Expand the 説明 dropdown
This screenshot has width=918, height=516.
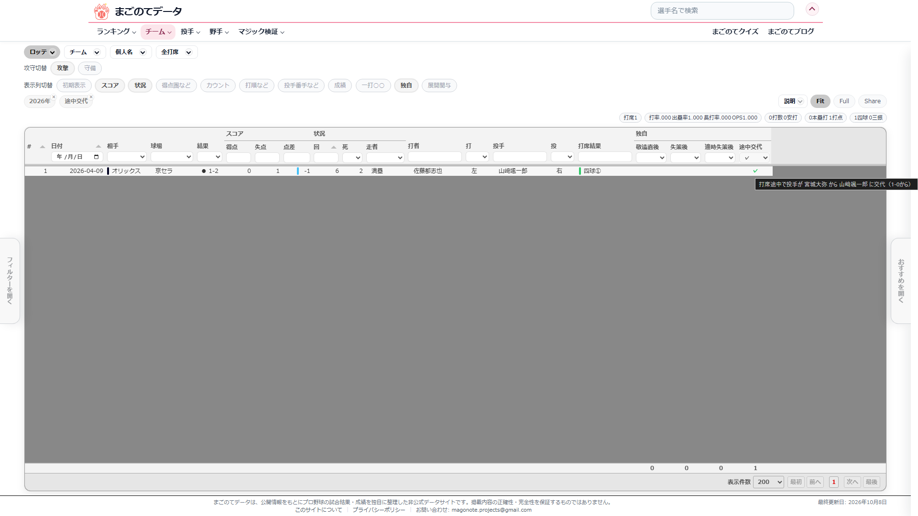(793, 101)
